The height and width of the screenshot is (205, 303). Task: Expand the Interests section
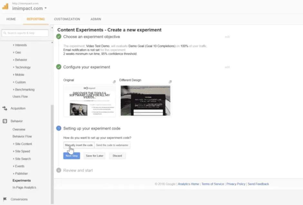point(20,45)
